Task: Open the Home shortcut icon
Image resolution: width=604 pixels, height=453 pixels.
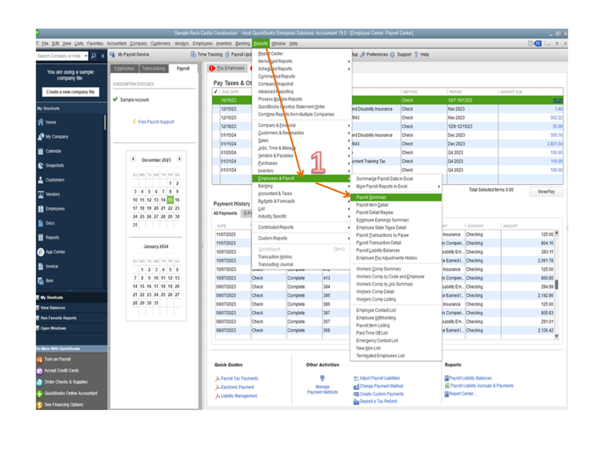Action: pyautogui.click(x=41, y=122)
